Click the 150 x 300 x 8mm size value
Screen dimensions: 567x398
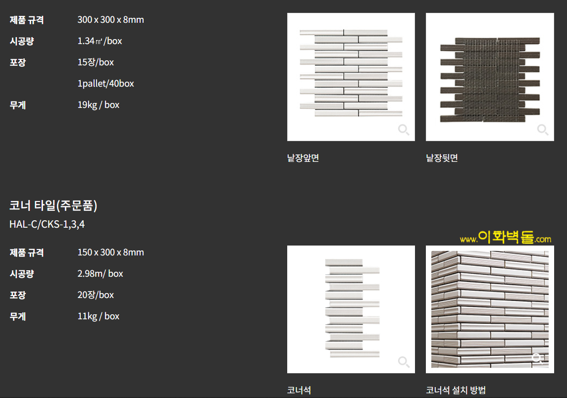point(110,252)
